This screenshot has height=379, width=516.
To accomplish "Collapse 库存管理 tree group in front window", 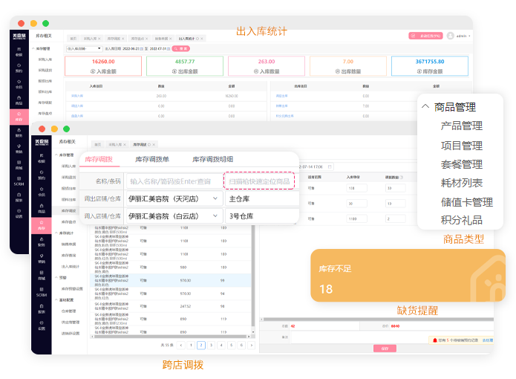I will (56, 155).
